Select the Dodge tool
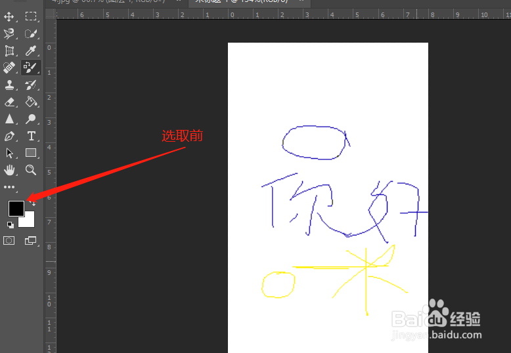The height and width of the screenshot is (353, 511). tap(31, 119)
